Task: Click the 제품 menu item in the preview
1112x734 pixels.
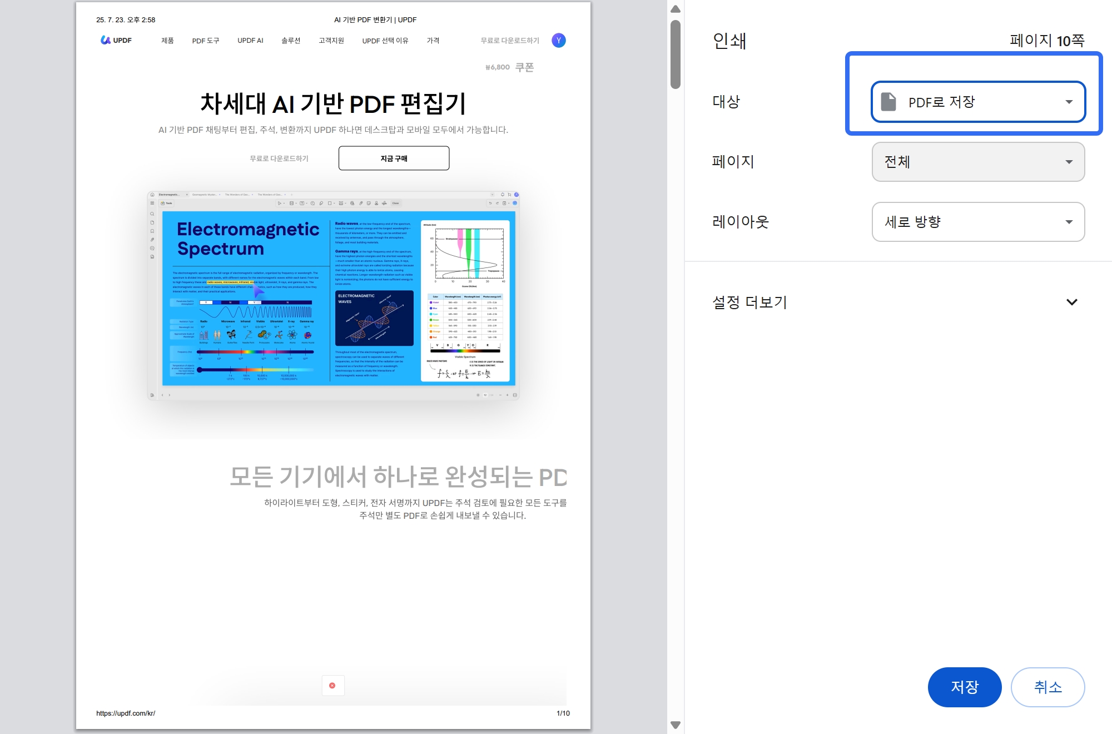Action: 167,41
